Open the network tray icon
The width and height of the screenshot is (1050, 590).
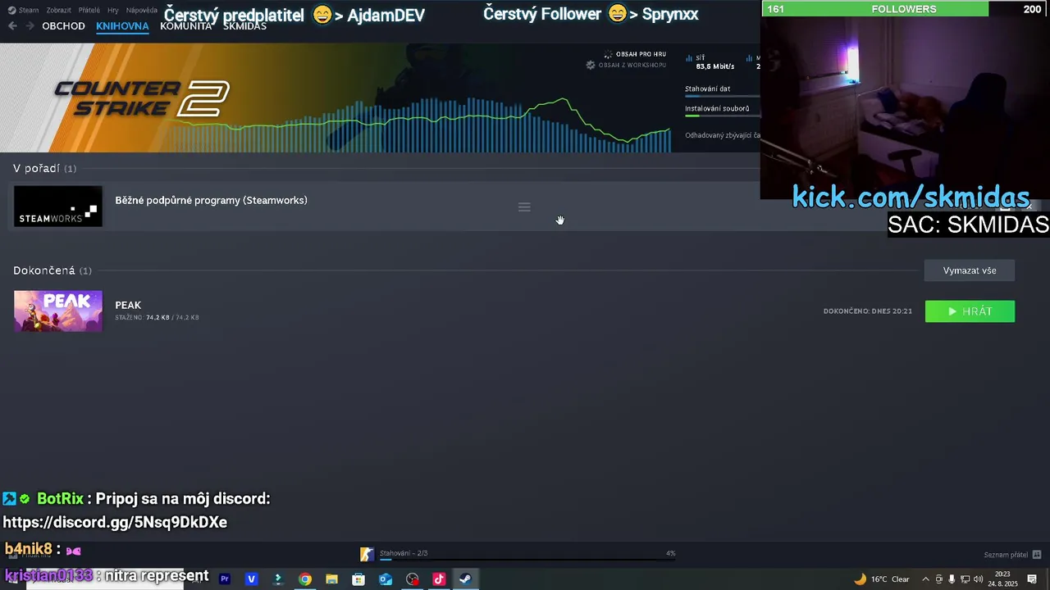pos(965,579)
